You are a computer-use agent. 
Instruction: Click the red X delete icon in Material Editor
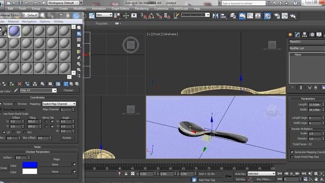click(x=19, y=84)
